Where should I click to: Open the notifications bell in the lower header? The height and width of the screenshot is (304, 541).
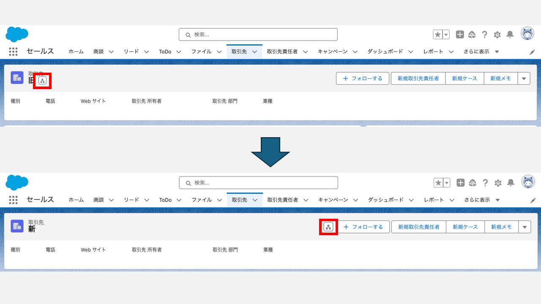511,183
